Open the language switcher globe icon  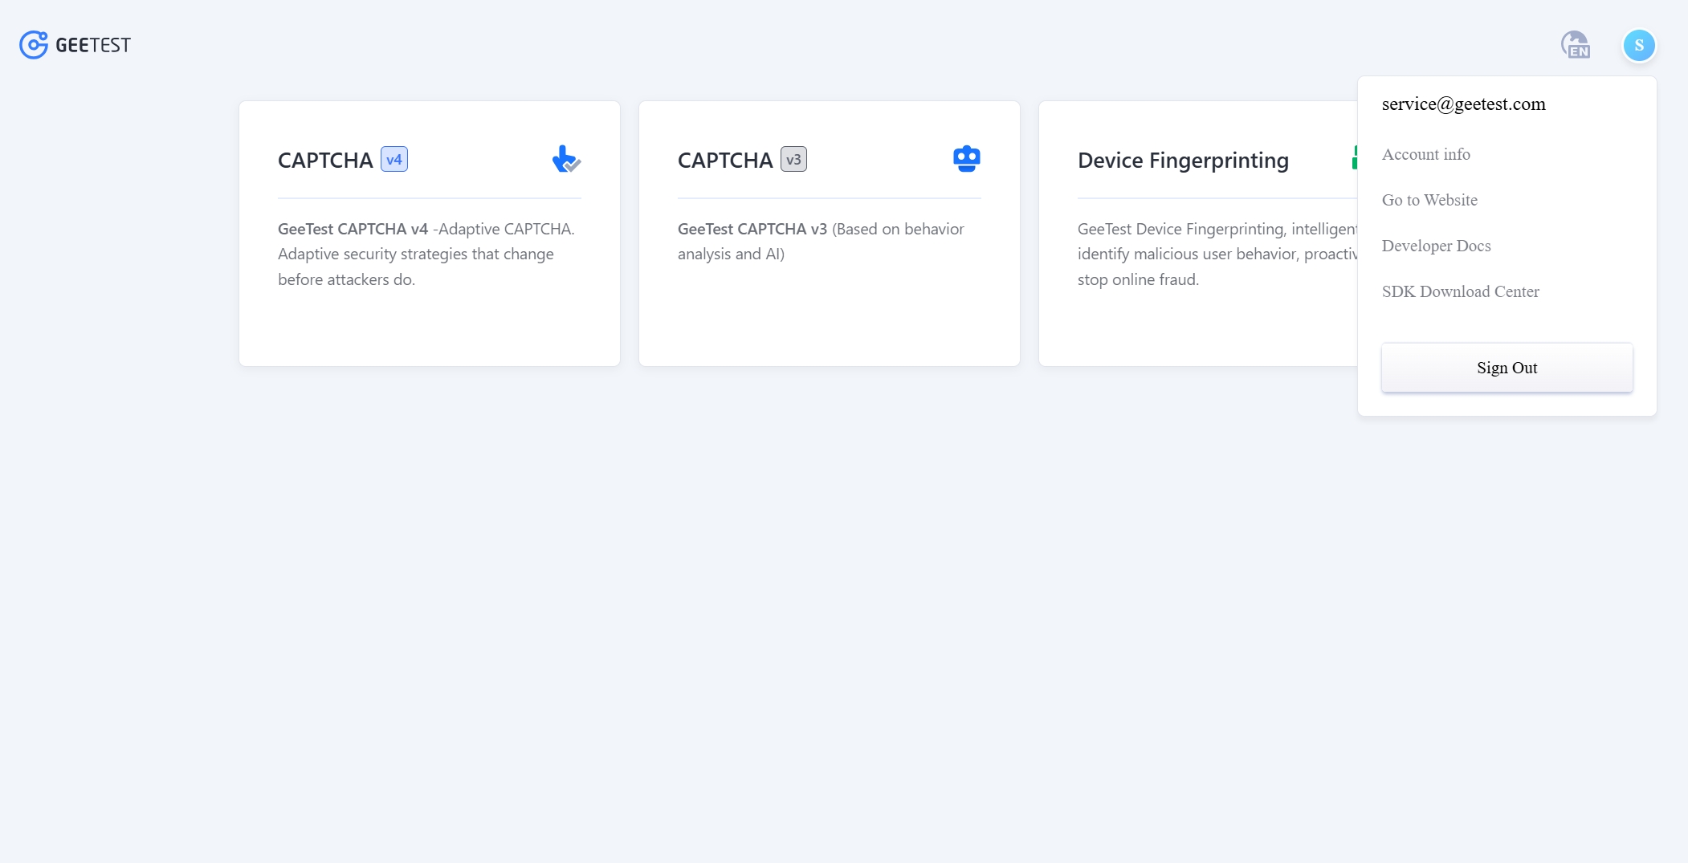coord(1575,45)
